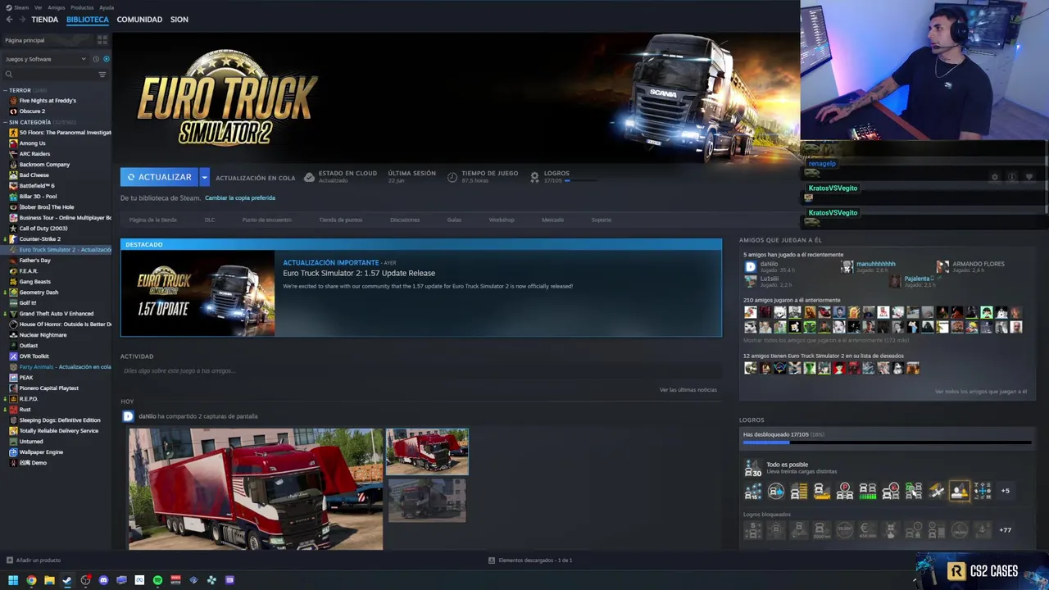Screen dimensions: 1049x590
Task: Select Five Nights at Freddy's in library
Action: 48,101
